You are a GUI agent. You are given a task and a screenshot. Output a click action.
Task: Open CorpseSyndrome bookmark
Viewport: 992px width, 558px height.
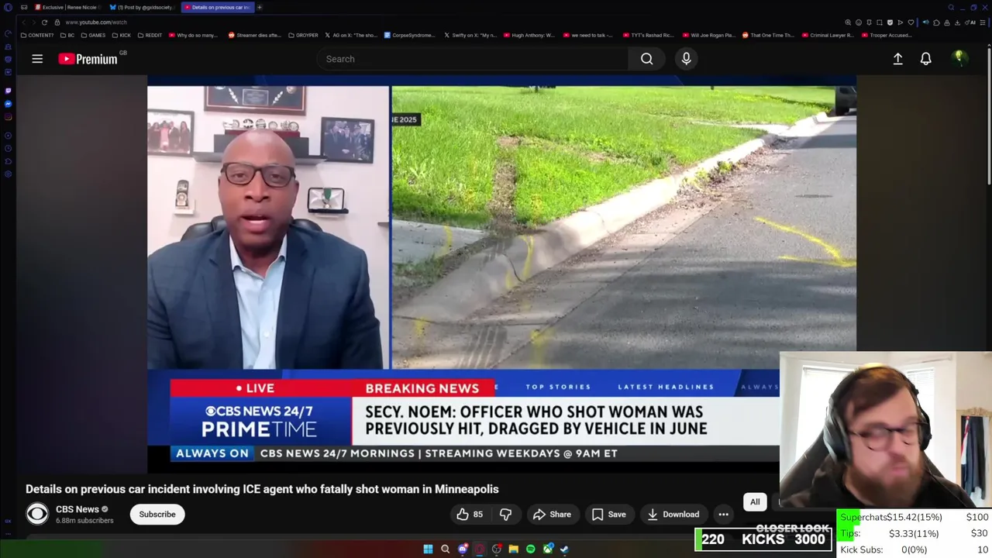410,35
